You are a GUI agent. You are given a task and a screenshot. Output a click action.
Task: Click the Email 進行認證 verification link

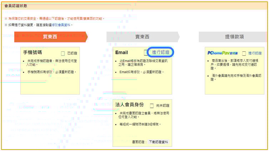(161, 52)
